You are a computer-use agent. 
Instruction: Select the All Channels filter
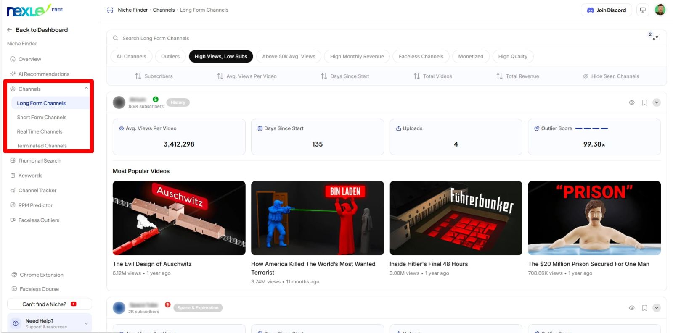131,56
